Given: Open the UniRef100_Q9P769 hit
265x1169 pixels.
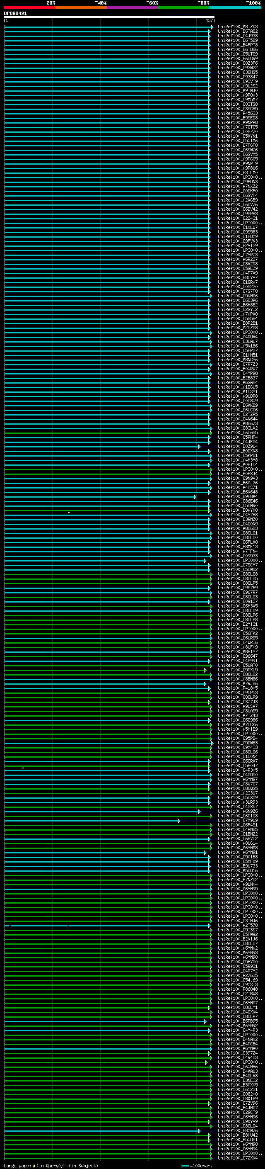Looking at the screenshot, I should coord(238,588).
